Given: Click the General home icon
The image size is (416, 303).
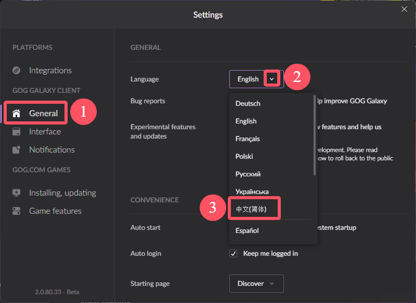Looking at the screenshot, I should pyautogui.click(x=17, y=113).
